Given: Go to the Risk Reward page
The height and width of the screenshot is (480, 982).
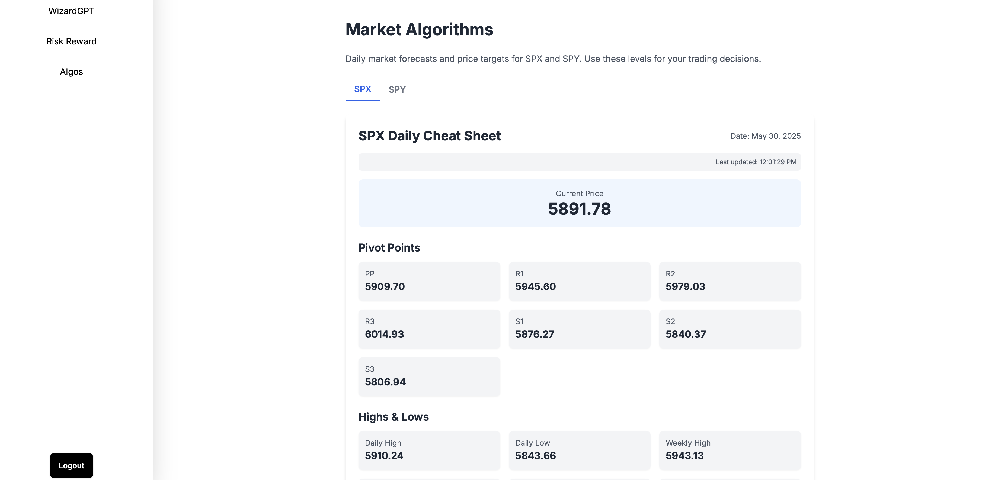Looking at the screenshot, I should pyautogui.click(x=71, y=41).
